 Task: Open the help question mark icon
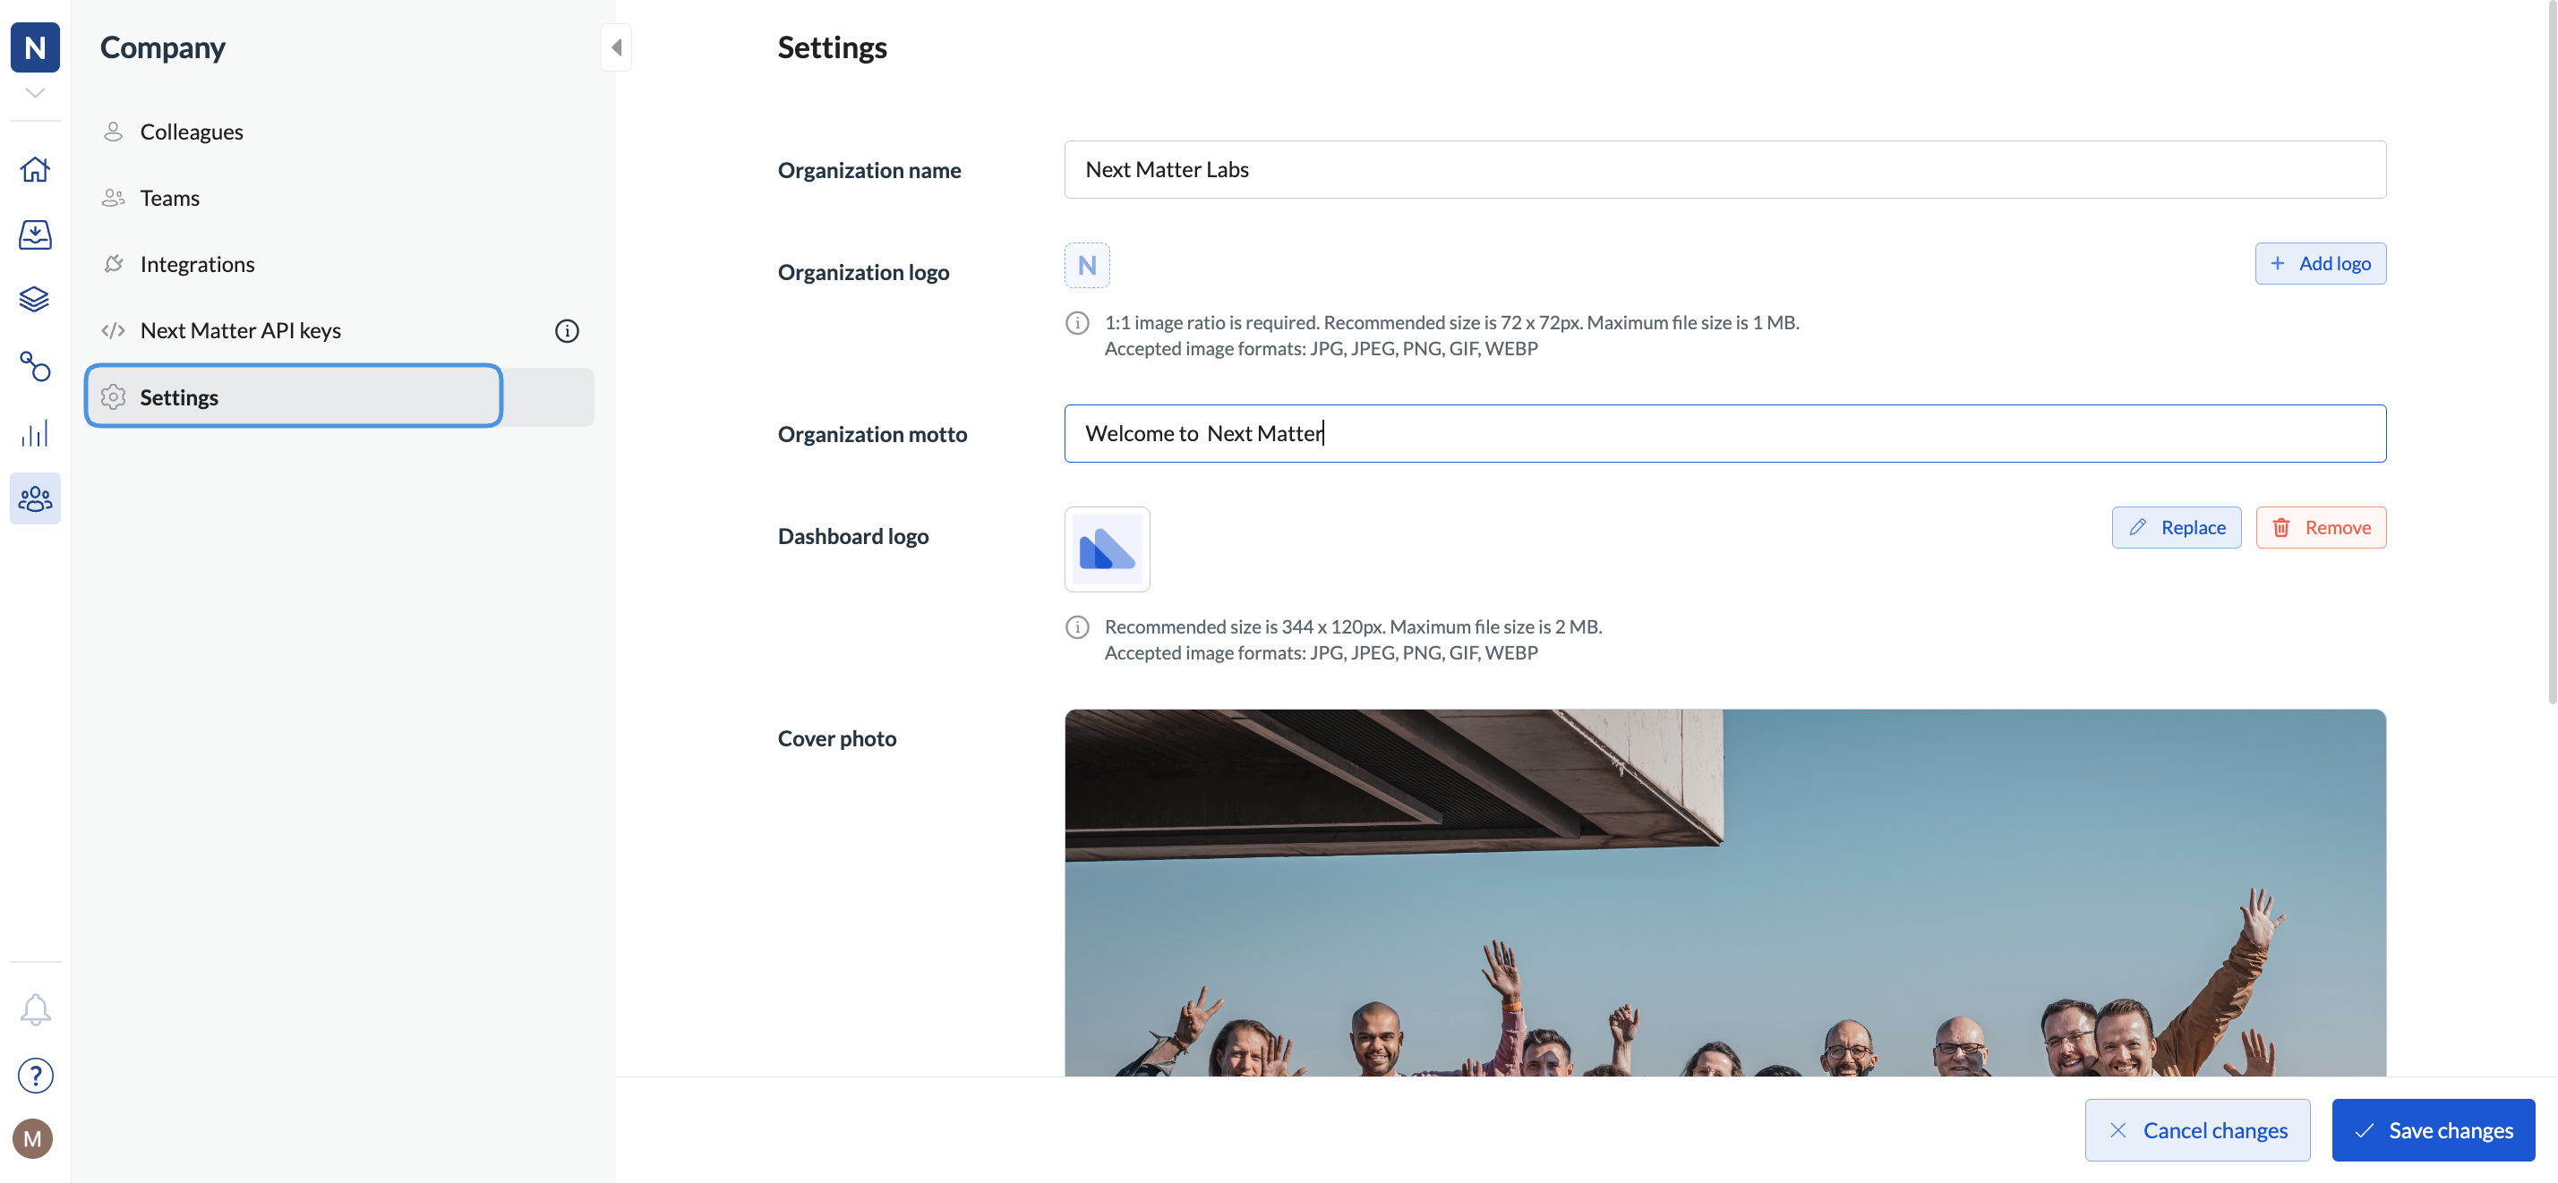click(35, 1075)
